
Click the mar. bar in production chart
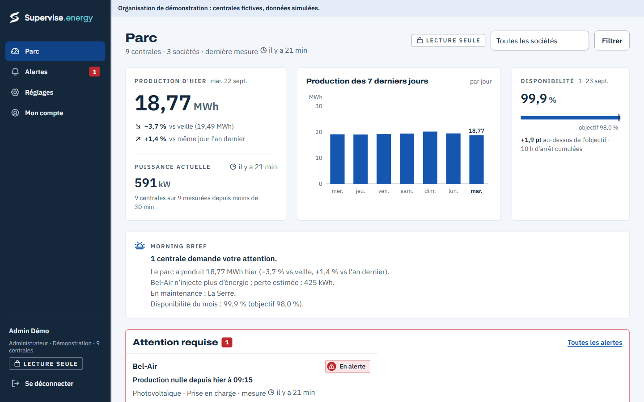pos(476,159)
